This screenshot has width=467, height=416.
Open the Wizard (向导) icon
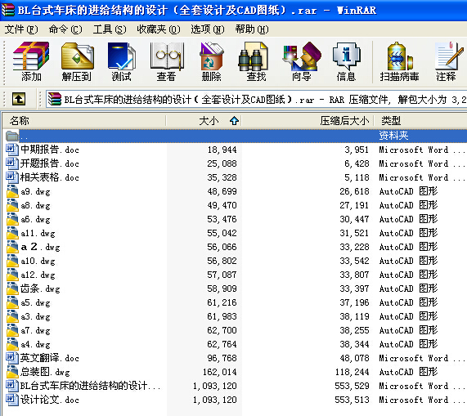click(x=302, y=56)
